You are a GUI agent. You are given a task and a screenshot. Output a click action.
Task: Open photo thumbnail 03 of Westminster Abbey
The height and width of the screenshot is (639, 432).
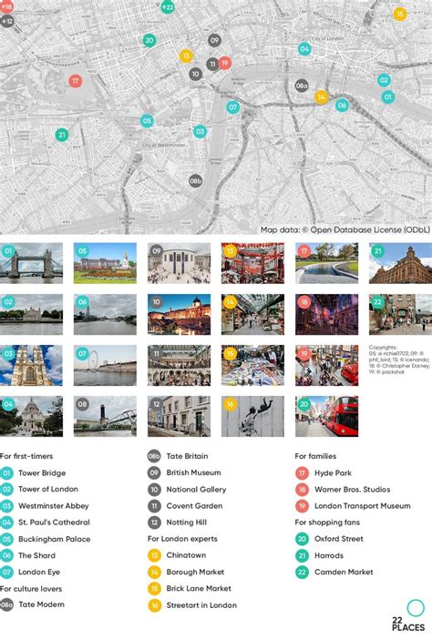tap(31, 366)
